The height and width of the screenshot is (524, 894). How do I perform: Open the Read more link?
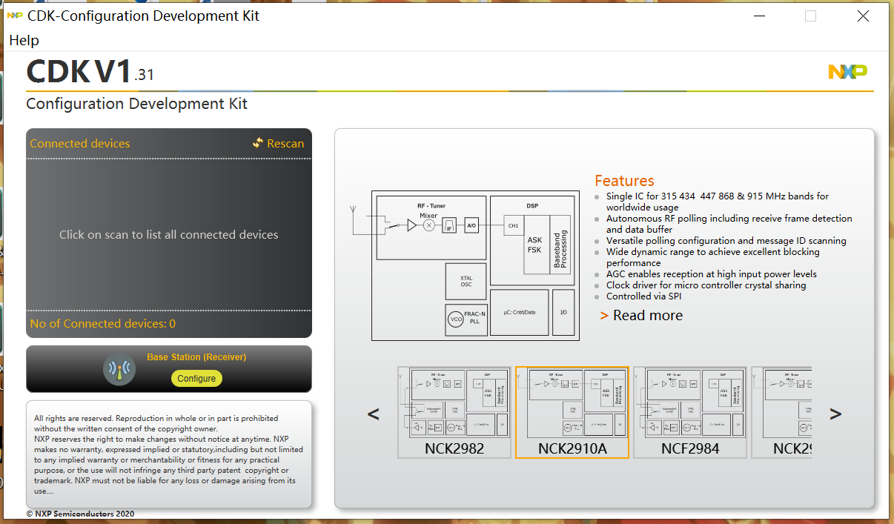pos(647,316)
